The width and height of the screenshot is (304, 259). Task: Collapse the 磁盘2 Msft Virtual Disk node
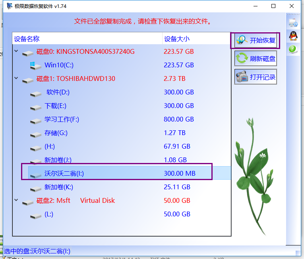[x=16, y=200]
